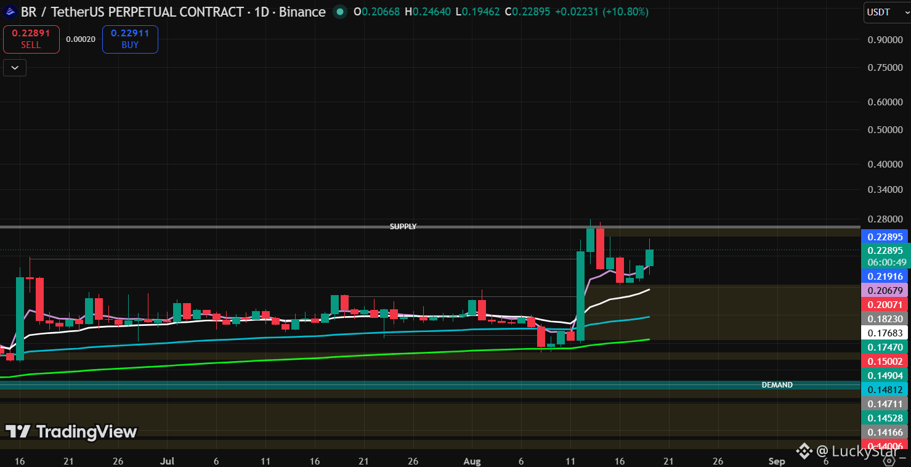
Task: Open the USDT currency dropdown
Action: point(886,12)
